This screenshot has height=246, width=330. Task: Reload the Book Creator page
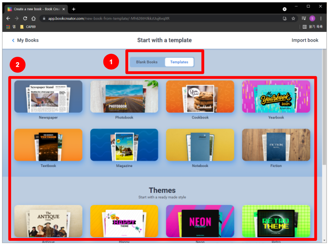25,18
